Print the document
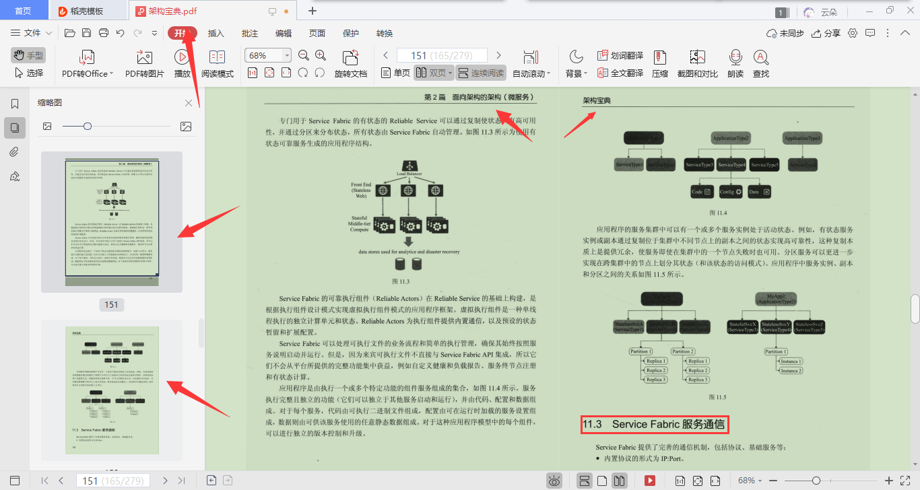Viewport: 920px width, 490px height. [104, 33]
